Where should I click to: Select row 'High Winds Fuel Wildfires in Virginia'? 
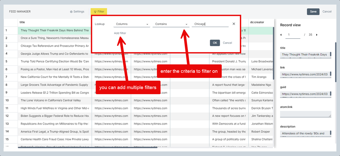[x=55, y=108]
